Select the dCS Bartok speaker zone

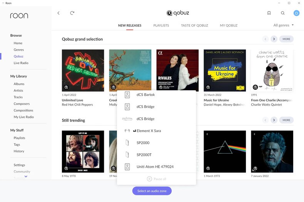coord(145,94)
